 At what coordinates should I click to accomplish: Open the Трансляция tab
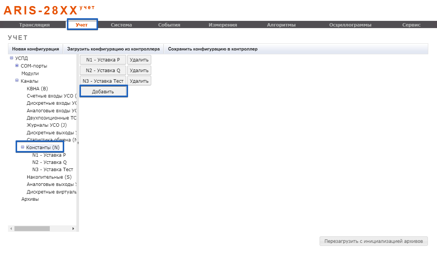click(35, 25)
